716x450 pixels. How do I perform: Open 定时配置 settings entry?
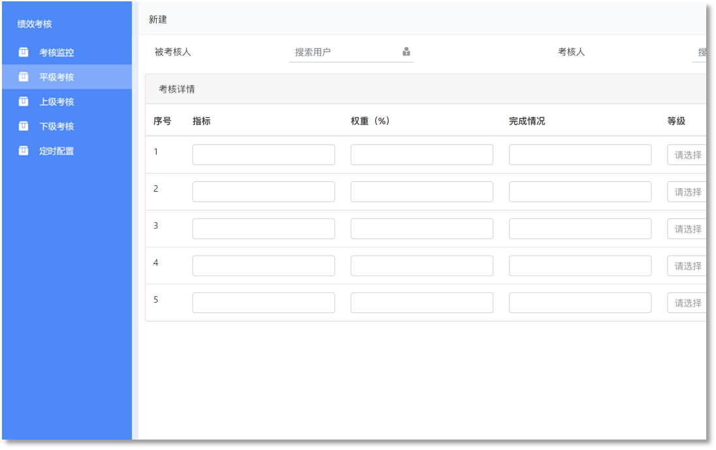tap(67, 151)
